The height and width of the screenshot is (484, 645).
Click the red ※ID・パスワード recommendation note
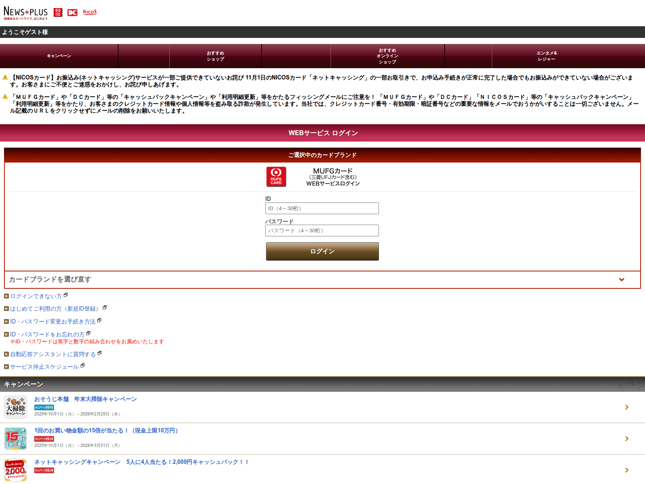(87, 342)
